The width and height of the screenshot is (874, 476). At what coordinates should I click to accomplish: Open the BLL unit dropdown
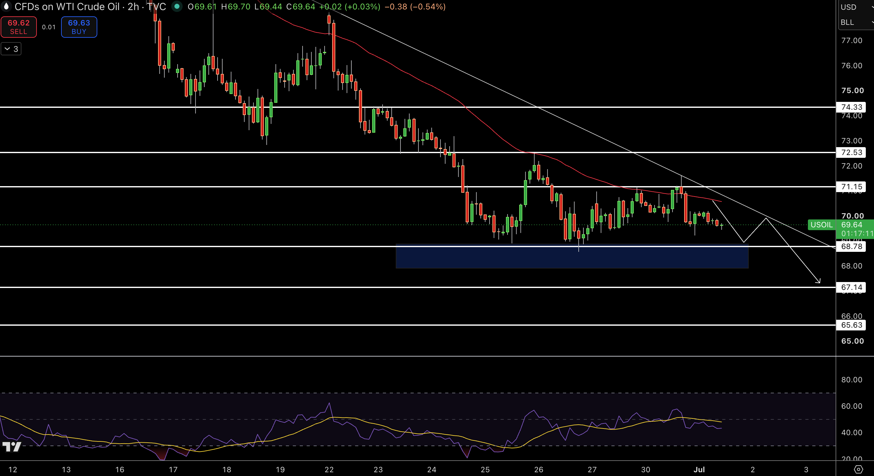click(856, 22)
